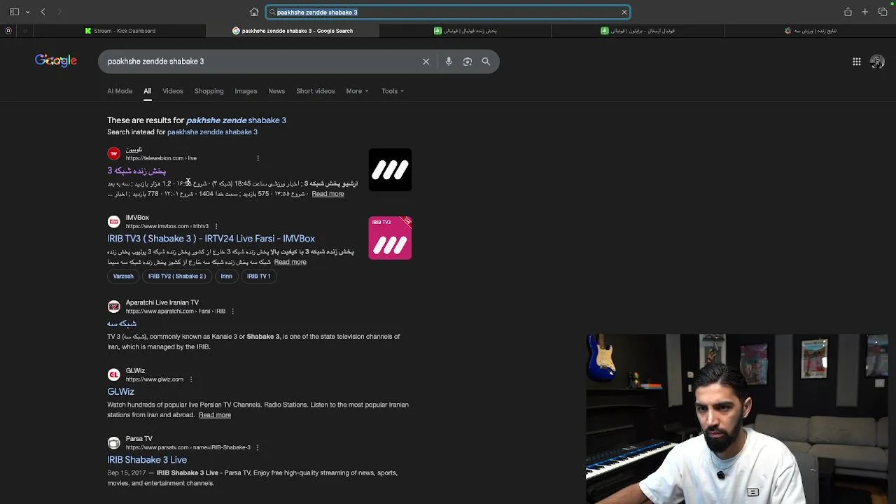Switch to Images results
The width and height of the screenshot is (896, 504).
click(x=246, y=91)
